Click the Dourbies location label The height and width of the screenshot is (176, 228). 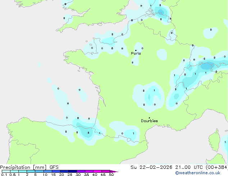pyautogui.click(x=149, y=121)
